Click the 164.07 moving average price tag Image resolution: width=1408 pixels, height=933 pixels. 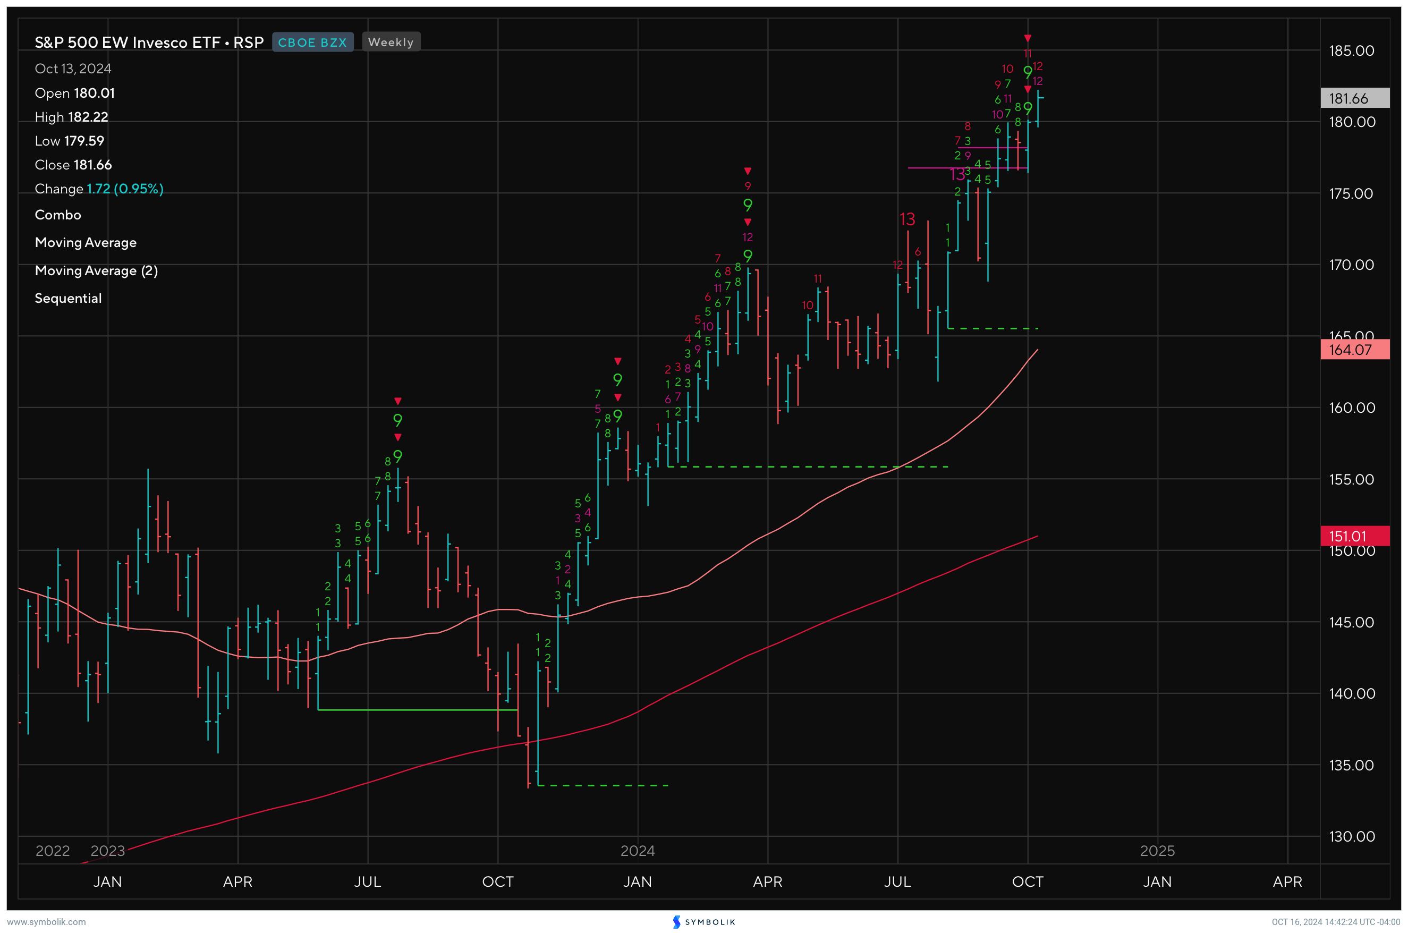click(1354, 350)
